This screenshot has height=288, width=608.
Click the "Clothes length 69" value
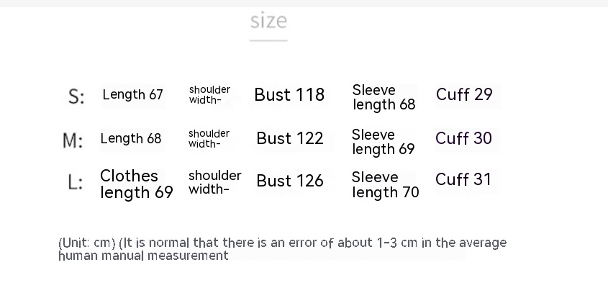pos(136,184)
